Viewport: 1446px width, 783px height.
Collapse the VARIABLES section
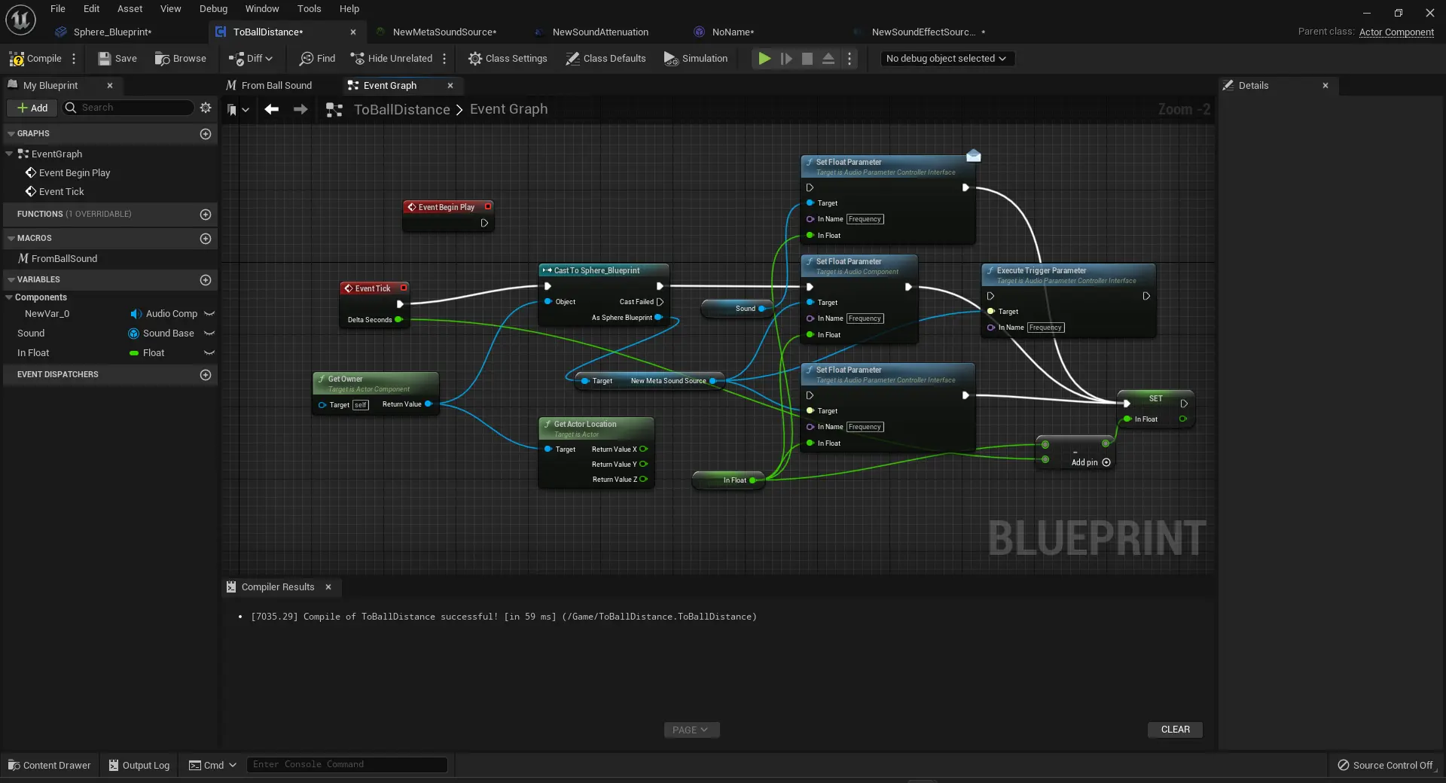click(x=11, y=280)
